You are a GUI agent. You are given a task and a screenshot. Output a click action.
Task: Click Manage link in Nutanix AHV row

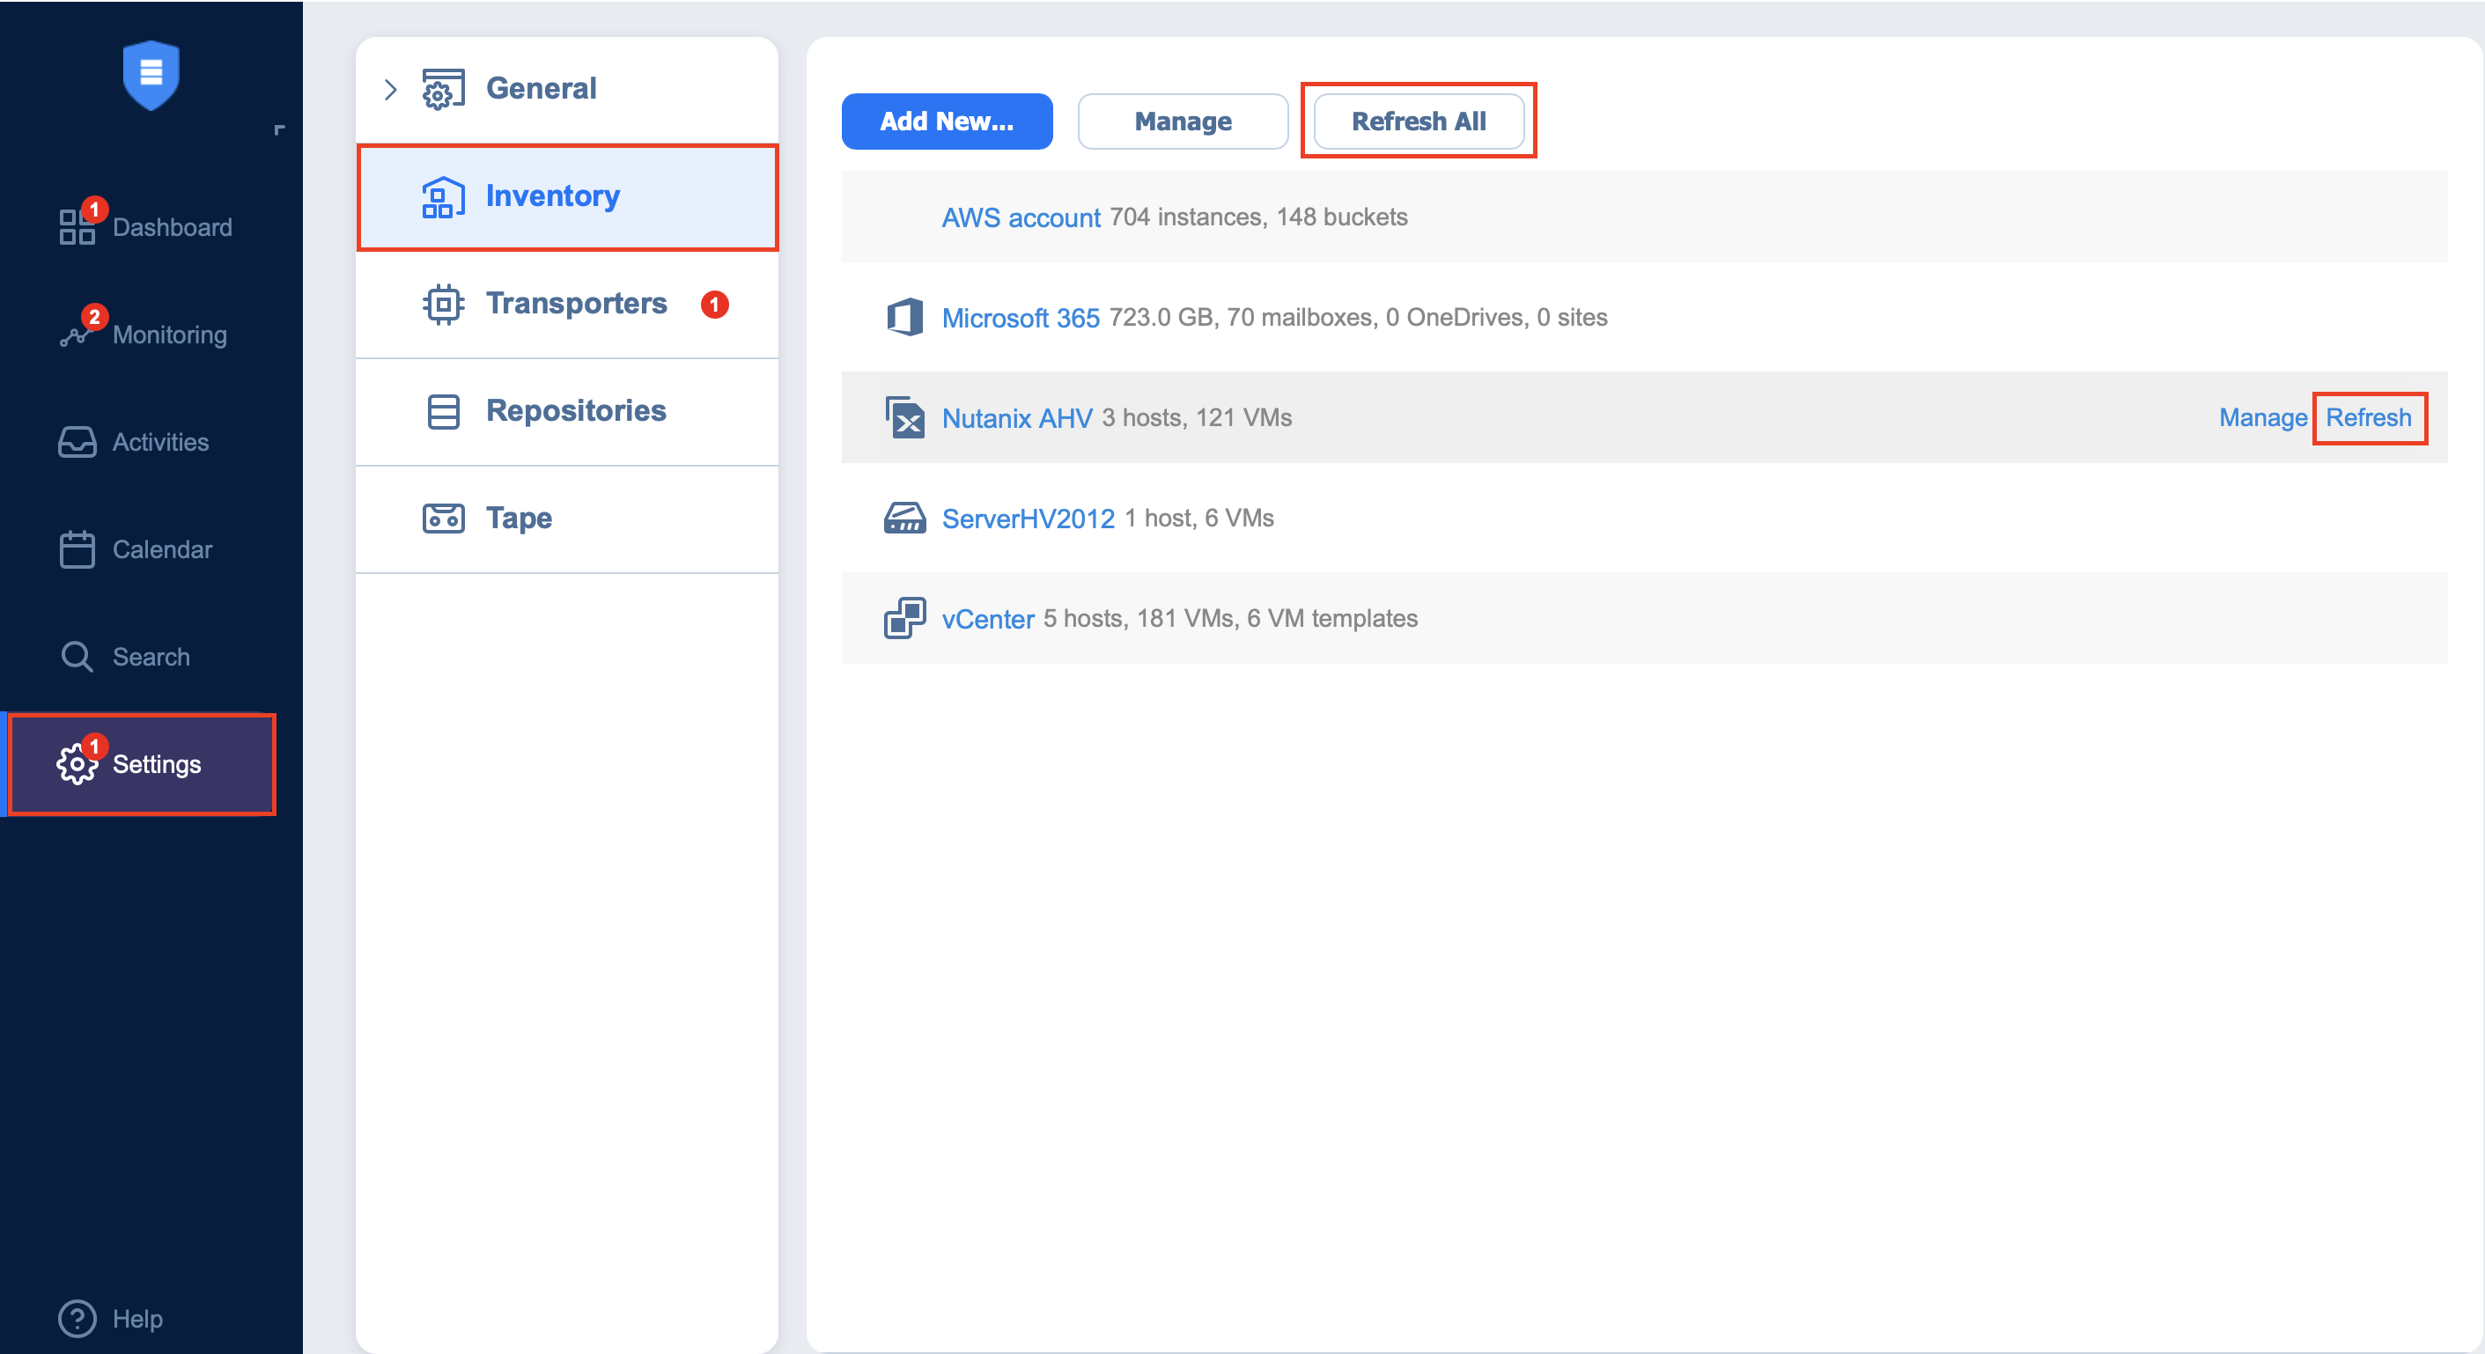[x=2263, y=417]
